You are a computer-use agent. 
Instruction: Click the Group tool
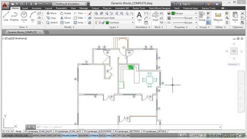202,16
